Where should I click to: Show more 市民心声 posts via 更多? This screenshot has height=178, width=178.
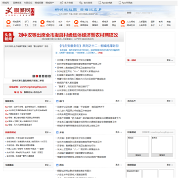[170, 101]
